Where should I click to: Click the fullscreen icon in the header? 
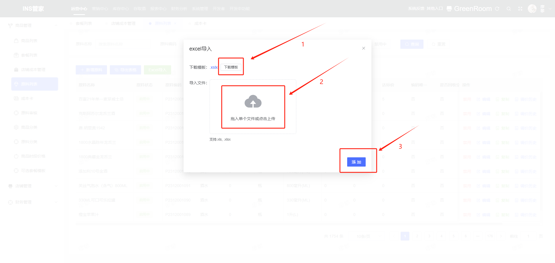tap(520, 9)
